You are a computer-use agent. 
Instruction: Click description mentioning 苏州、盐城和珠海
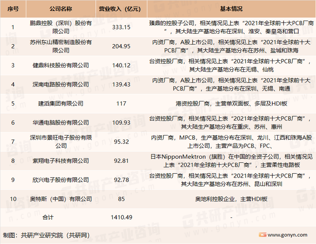coord(231,46)
